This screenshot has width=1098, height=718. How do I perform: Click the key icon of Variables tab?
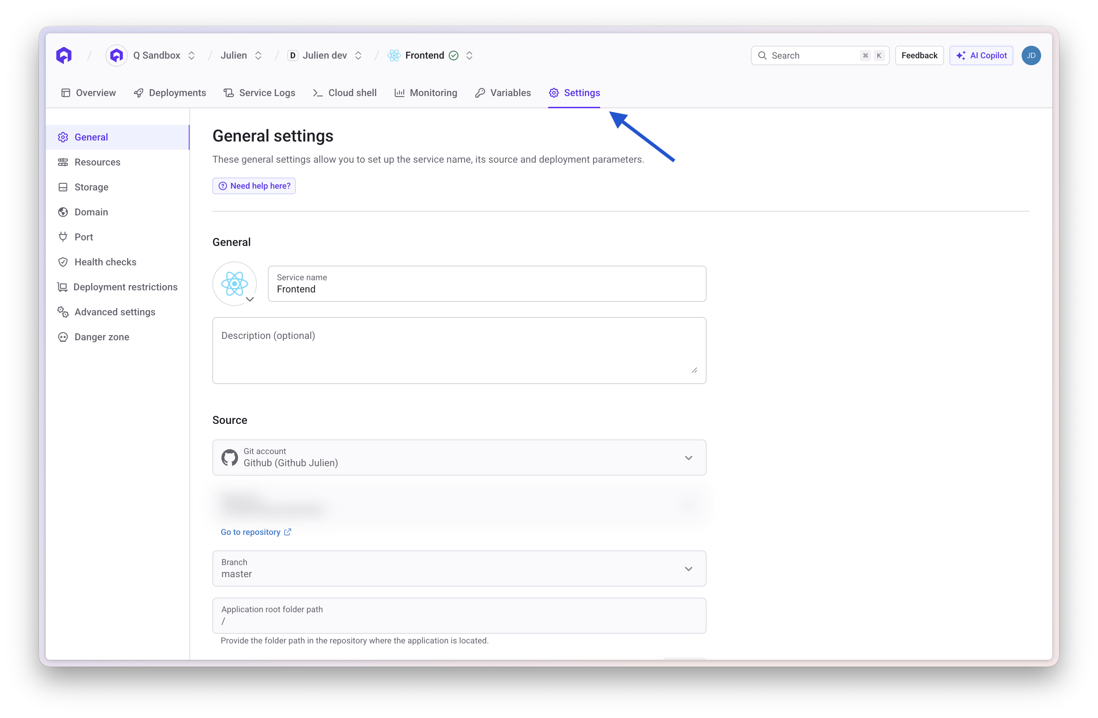[480, 93]
